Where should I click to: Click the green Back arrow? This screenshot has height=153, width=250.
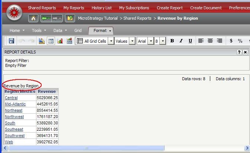tap(46, 18)
